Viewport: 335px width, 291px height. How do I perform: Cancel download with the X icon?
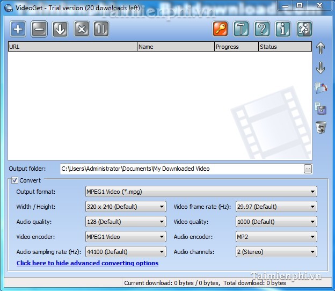tap(82, 29)
